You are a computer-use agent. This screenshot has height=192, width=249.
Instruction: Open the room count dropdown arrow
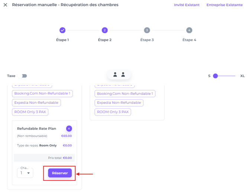[x=28, y=173]
